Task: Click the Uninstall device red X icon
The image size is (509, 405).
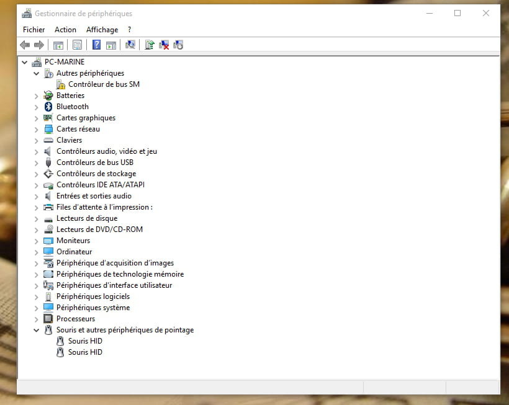Action: 164,45
